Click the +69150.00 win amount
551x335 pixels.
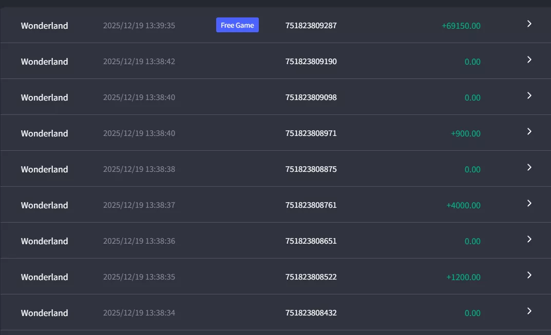pyautogui.click(x=461, y=26)
